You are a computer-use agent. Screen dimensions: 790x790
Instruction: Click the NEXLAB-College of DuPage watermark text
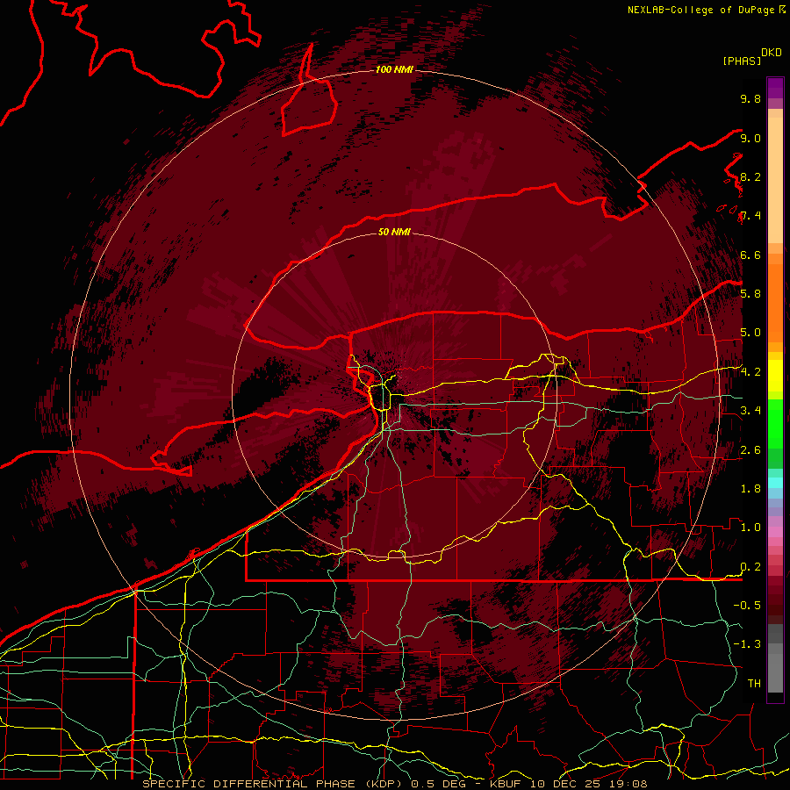coord(707,10)
